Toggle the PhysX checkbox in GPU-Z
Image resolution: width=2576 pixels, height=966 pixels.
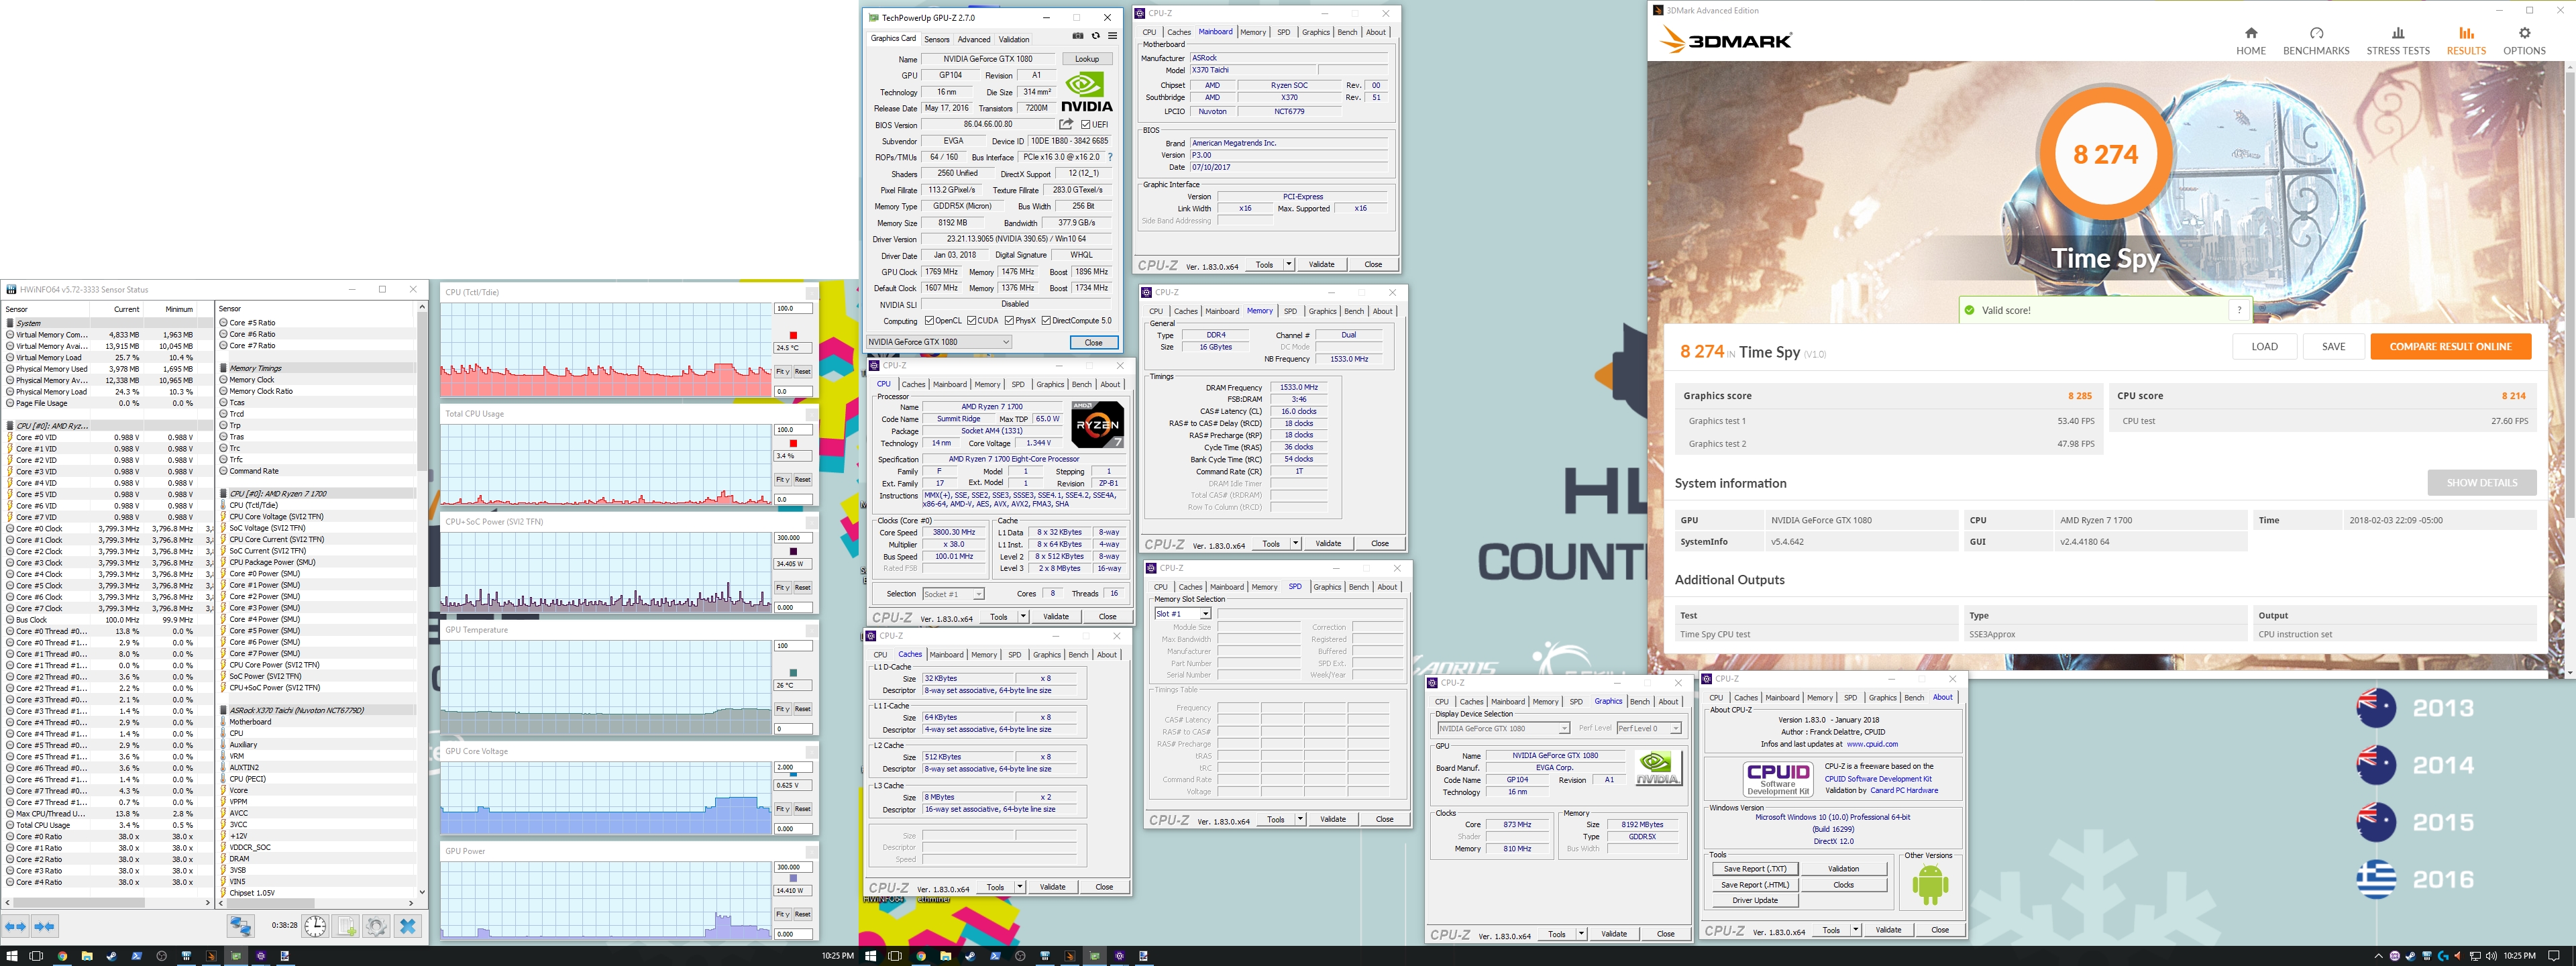pyautogui.click(x=1009, y=321)
